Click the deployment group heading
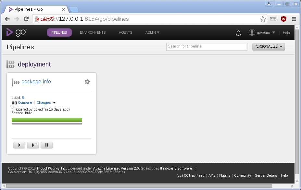The image size is (301, 190). 34,64
